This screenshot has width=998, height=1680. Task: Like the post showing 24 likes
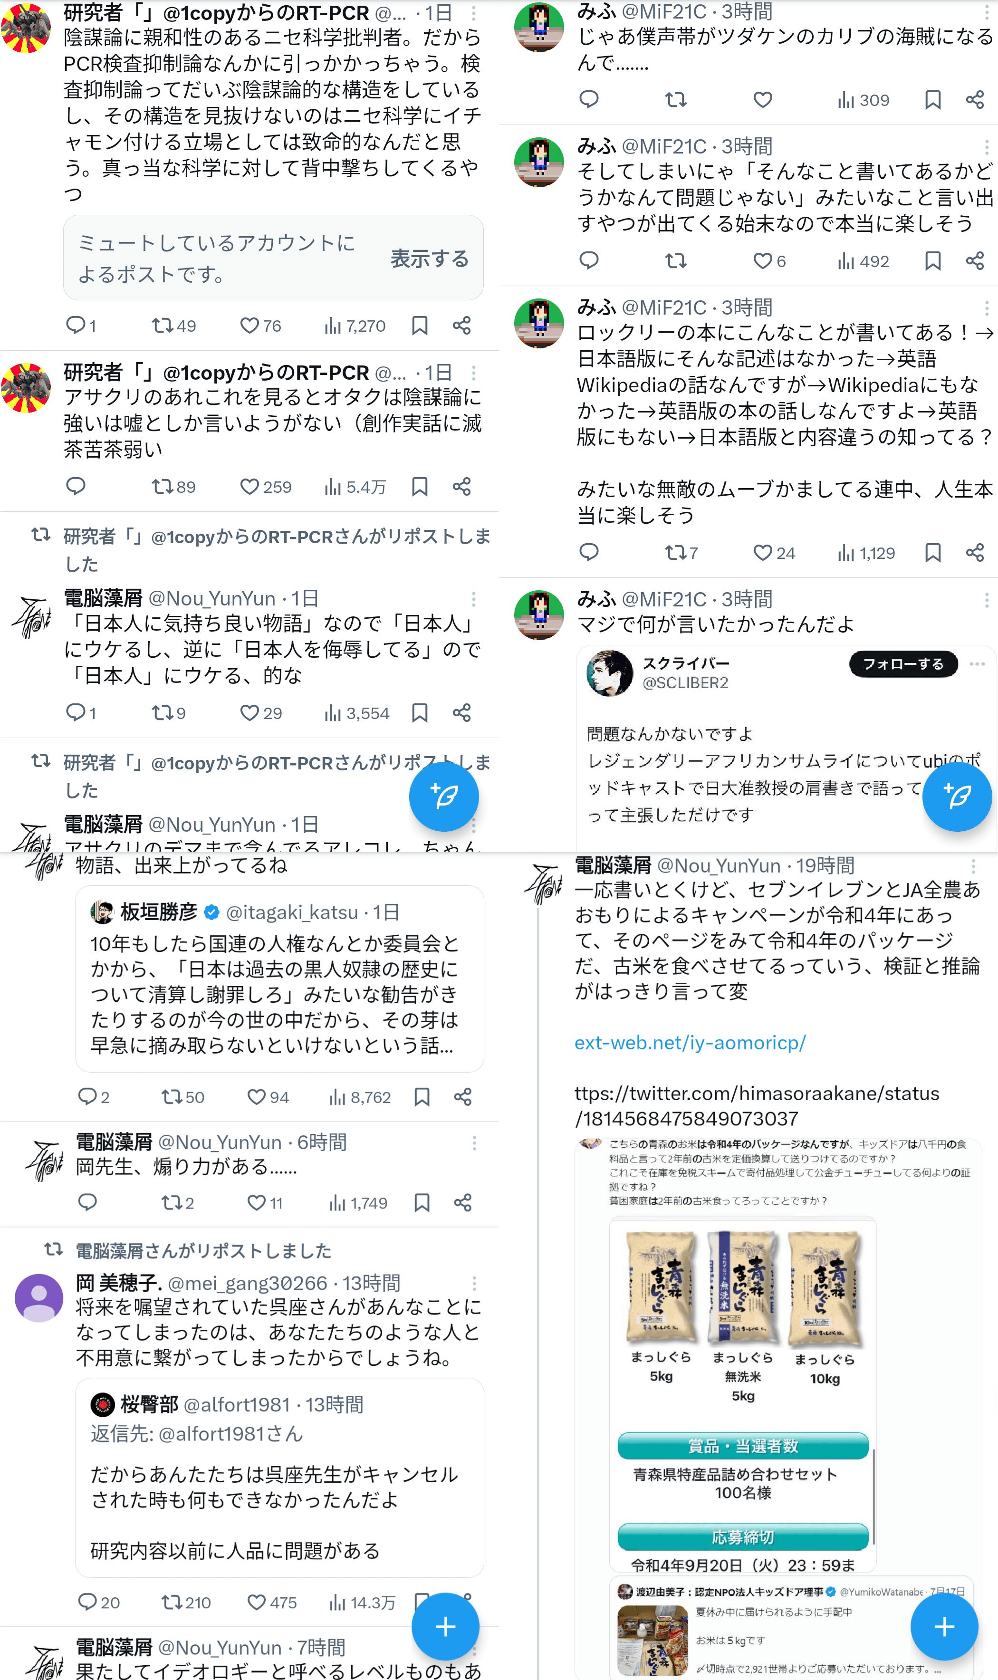pos(773,553)
